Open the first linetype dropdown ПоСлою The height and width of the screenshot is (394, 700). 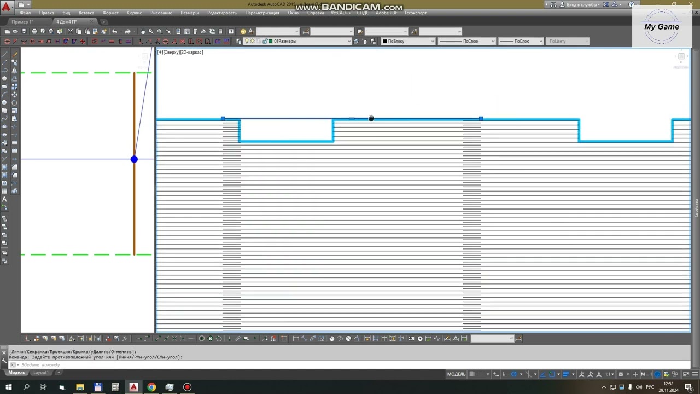click(x=466, y=41)
